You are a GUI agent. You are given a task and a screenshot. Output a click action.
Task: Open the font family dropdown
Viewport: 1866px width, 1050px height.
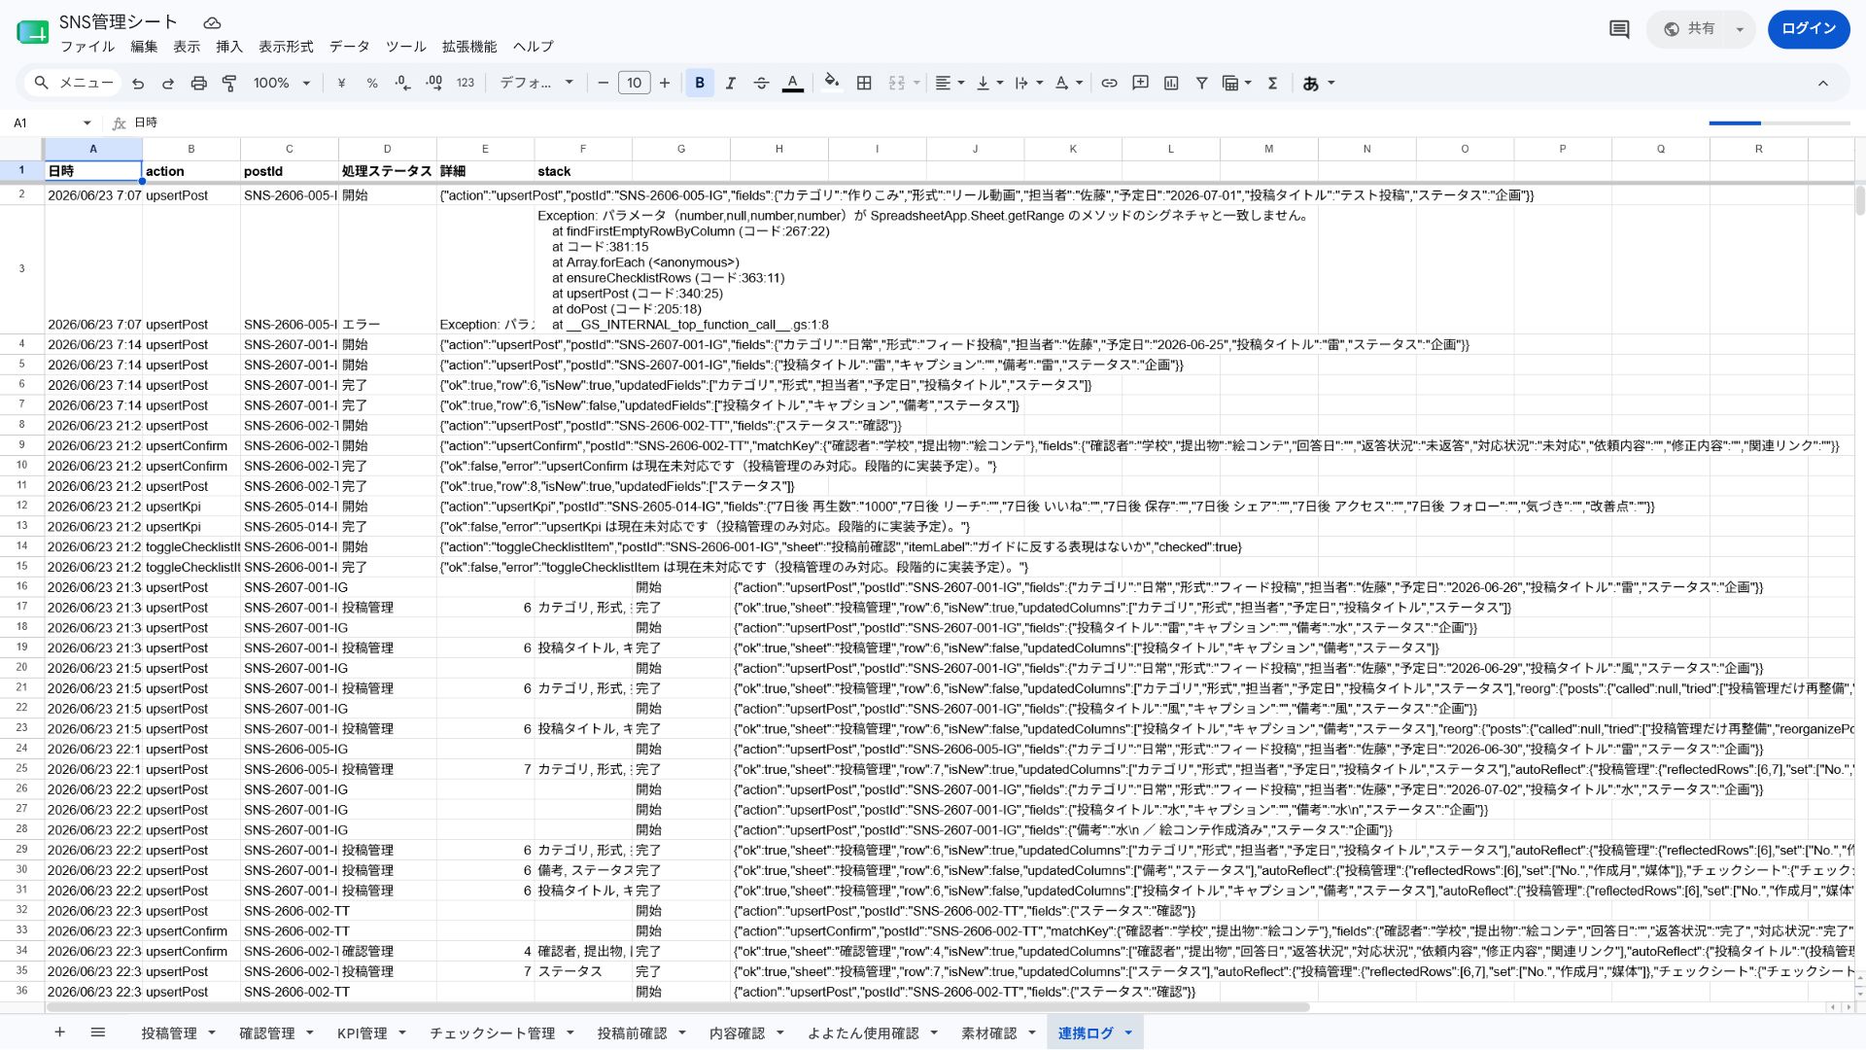[536, 84]
